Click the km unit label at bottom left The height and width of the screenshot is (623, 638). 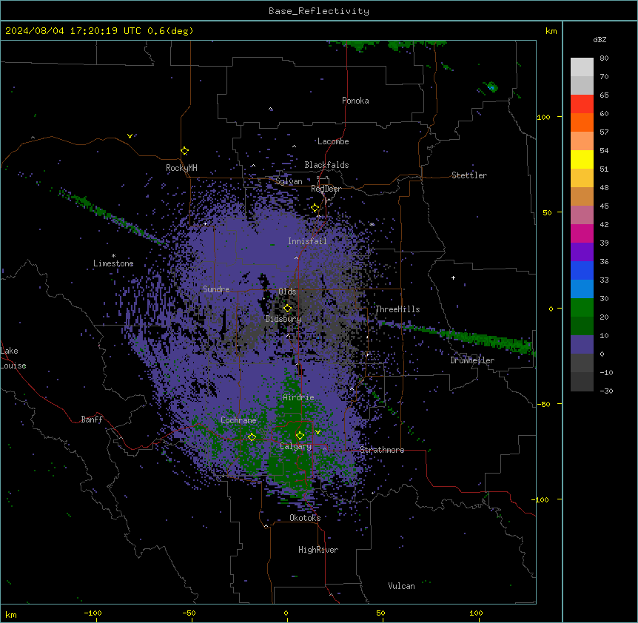coord(10,614)
